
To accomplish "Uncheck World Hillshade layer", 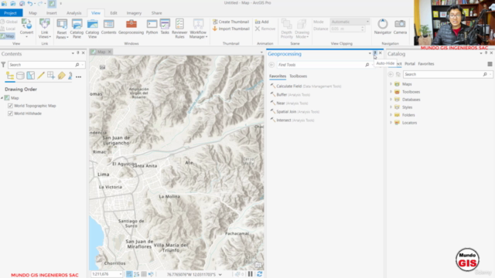I will pos(10,114).
